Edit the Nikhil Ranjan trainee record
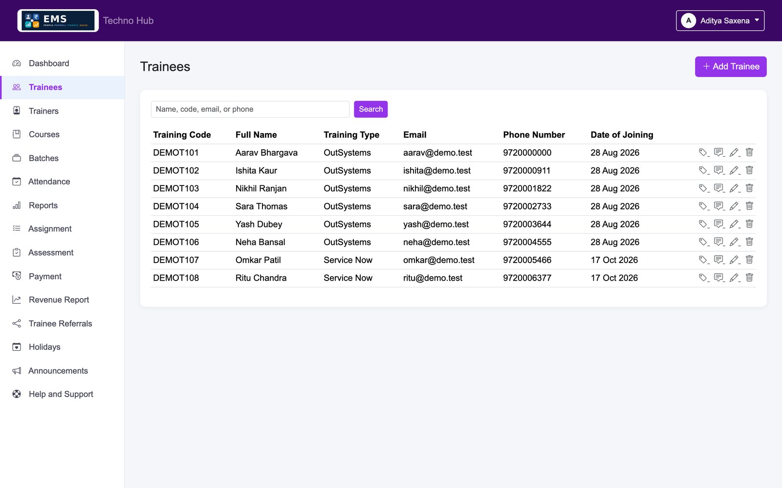Viewport: 782px width, 488px height. point(734,188)
